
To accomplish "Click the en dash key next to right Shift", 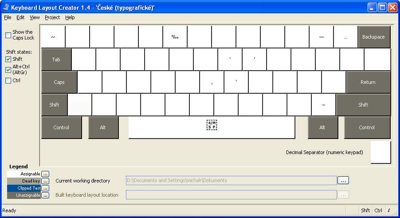I will click(323, 105).
